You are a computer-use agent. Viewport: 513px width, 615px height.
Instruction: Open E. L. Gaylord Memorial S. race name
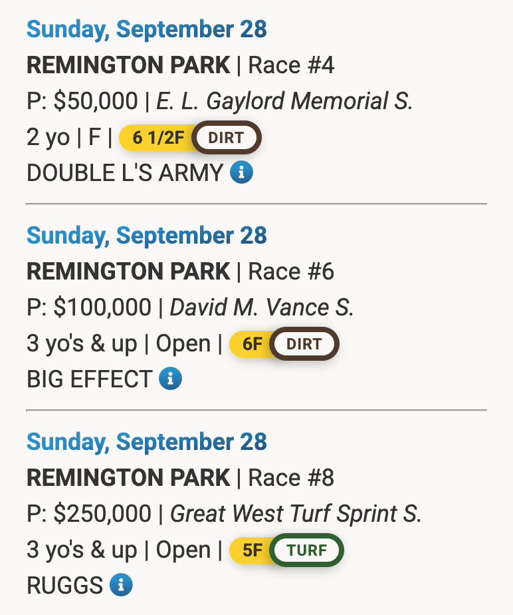pos(284,102)
